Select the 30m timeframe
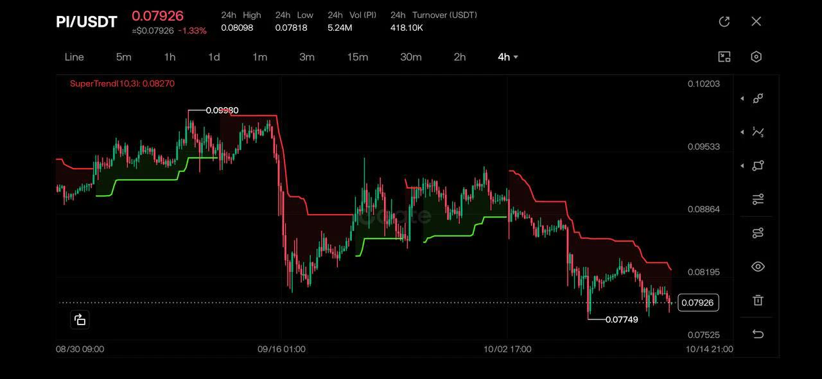Screen dimensions: 822x379 click(411, 57)
